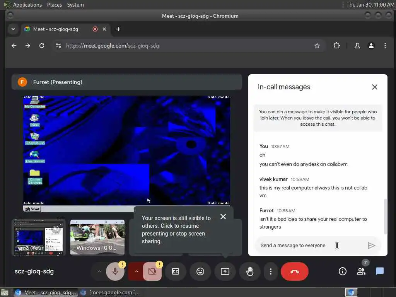Select the Windows 10 U... participant thumbnail

coord(97,237)
